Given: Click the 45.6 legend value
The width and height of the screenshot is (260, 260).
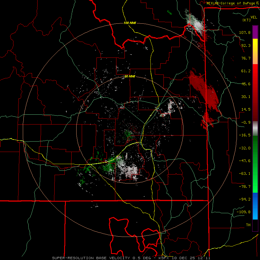Looking at the screenshot, I should click(x=246, y=84).
